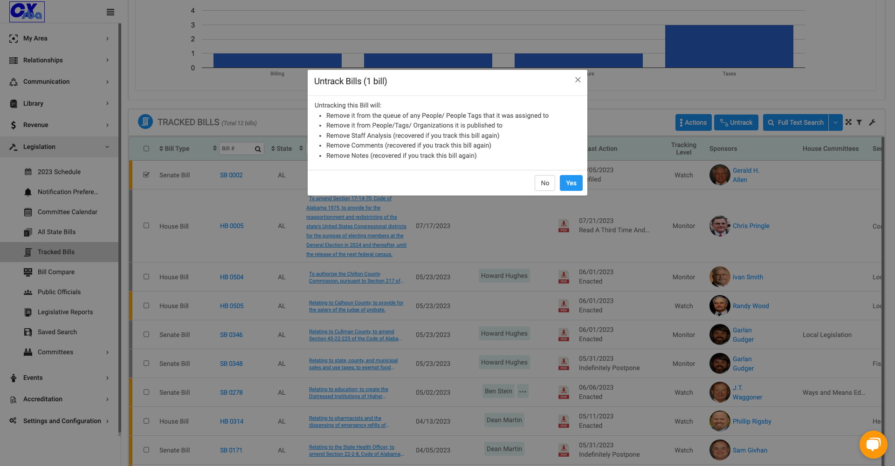Image resolution: width=895 pixels, height=466 pixels.
Task: Open sponsor Chris Pringle's profile
Action: coord(751,226)
